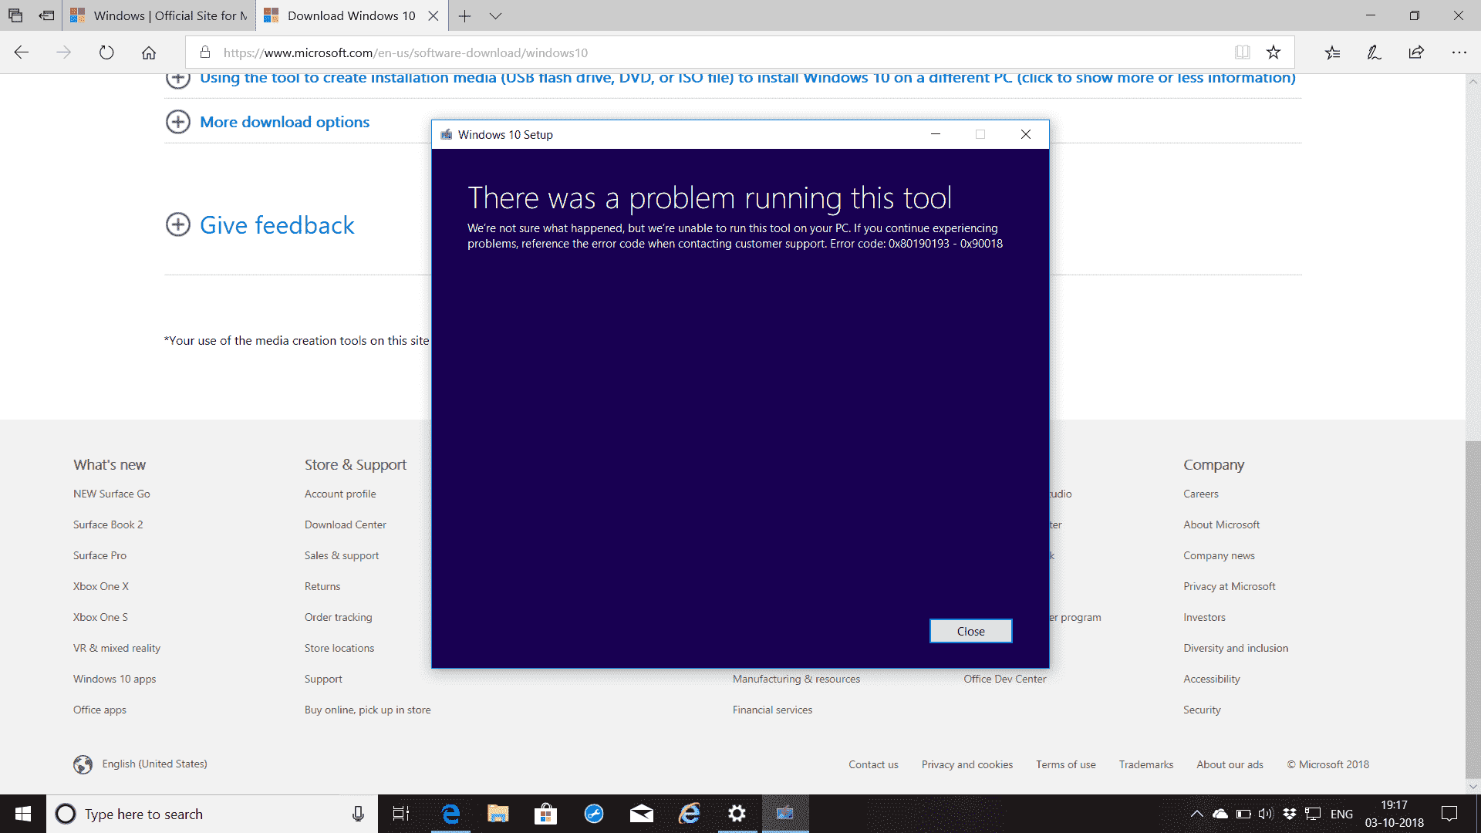The height and width of the screenshot is (833, 1481).
Task: Open the Windows 10 apps link
Action: [114, 679]
